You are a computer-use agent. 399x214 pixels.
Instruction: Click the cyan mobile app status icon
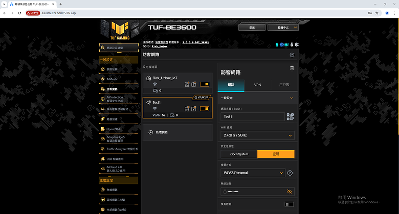tap(277, 45)
